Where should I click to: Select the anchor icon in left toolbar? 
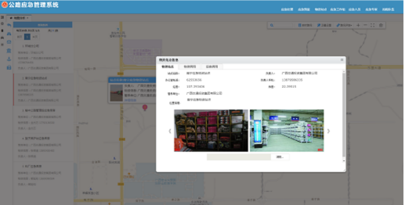click(x=9, y=59)
